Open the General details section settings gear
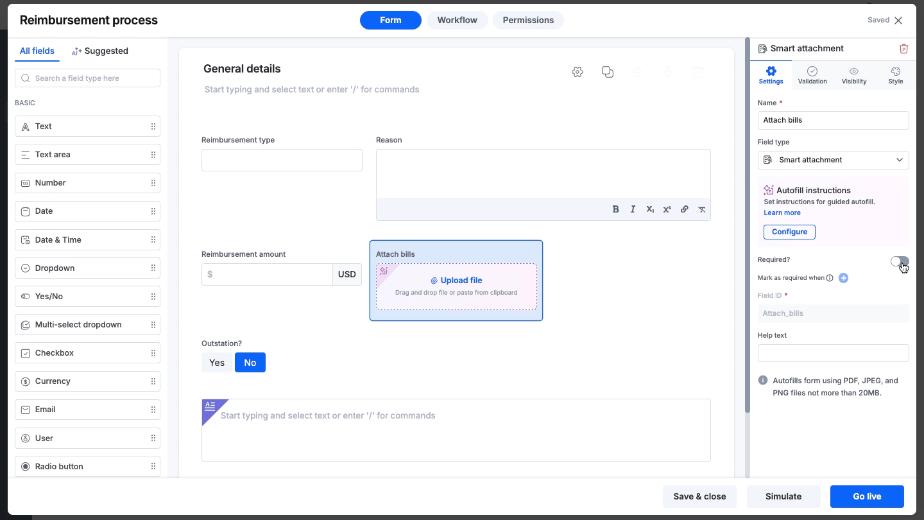The image size is (924, 520). [x=577, y=72]
